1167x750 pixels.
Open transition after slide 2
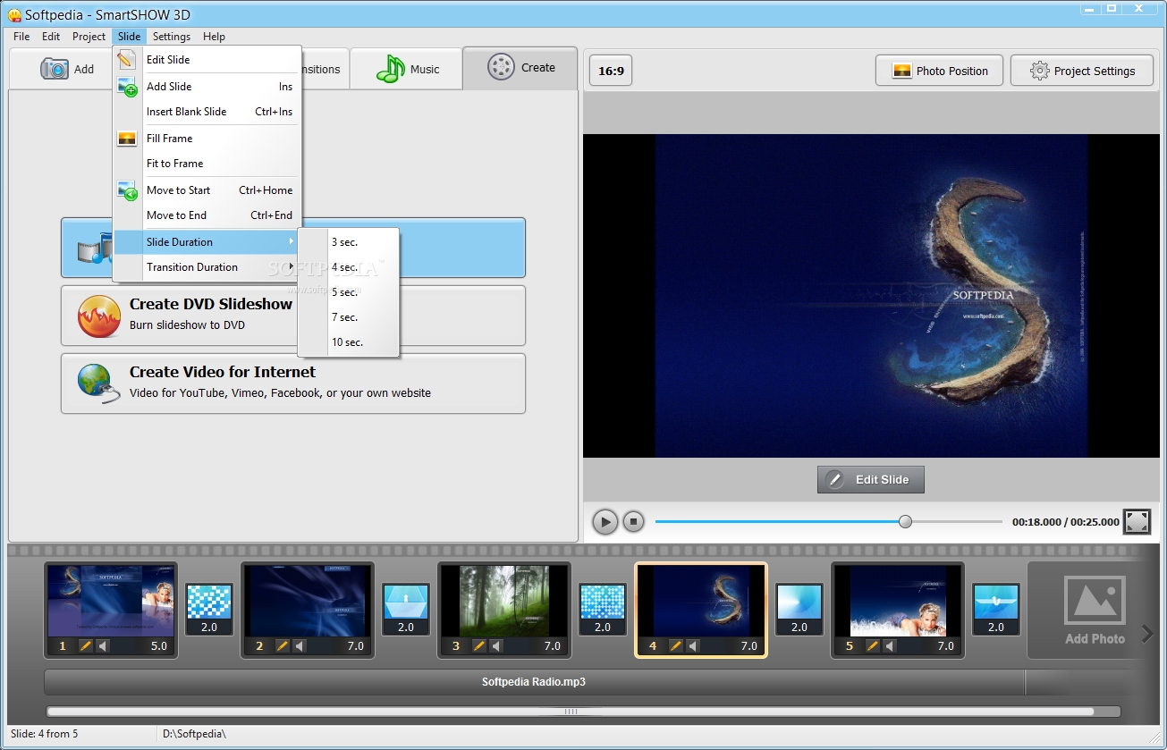click(406, 610)
